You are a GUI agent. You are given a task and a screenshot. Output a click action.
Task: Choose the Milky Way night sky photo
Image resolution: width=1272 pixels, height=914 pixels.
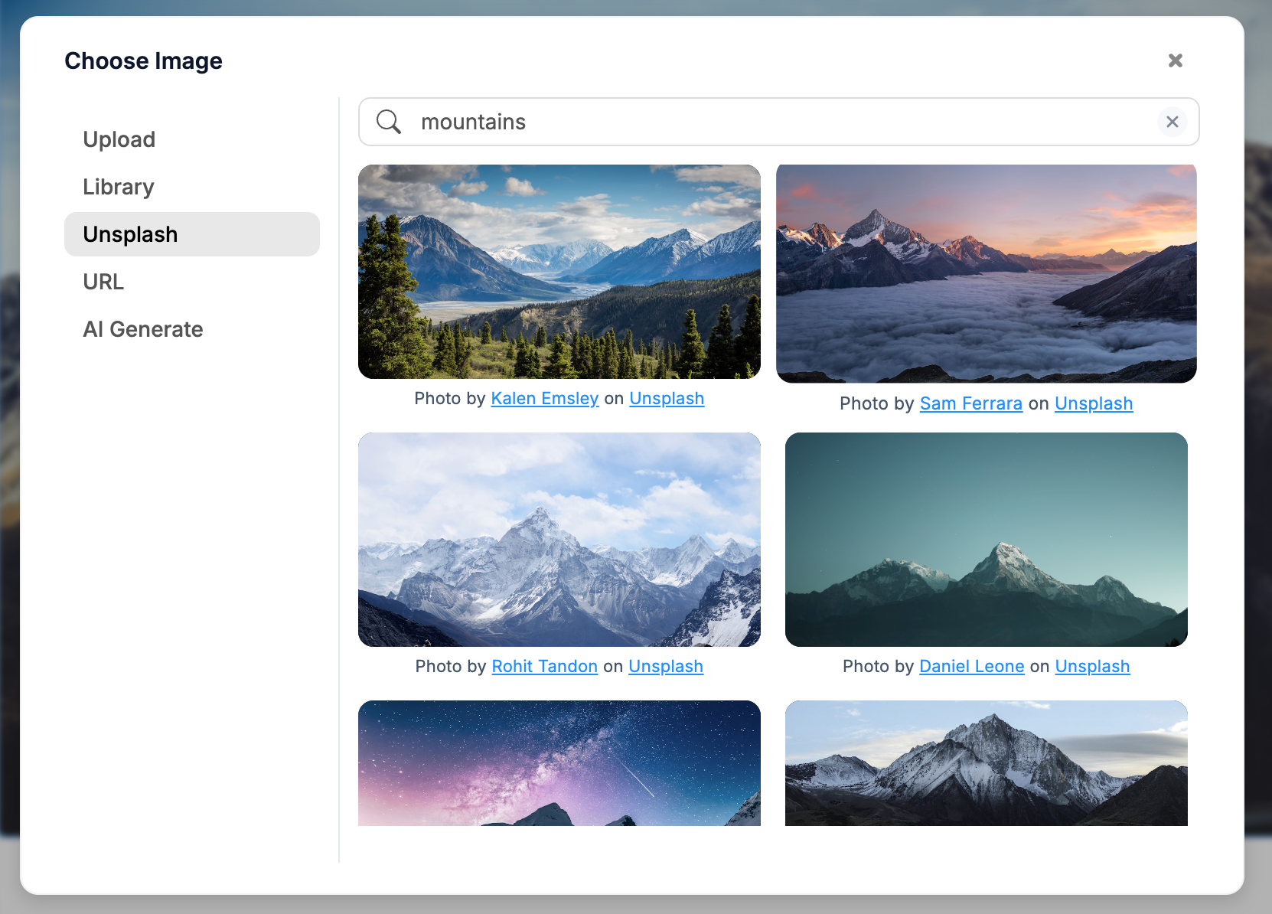pyautogui.click(x=559, y=762)
